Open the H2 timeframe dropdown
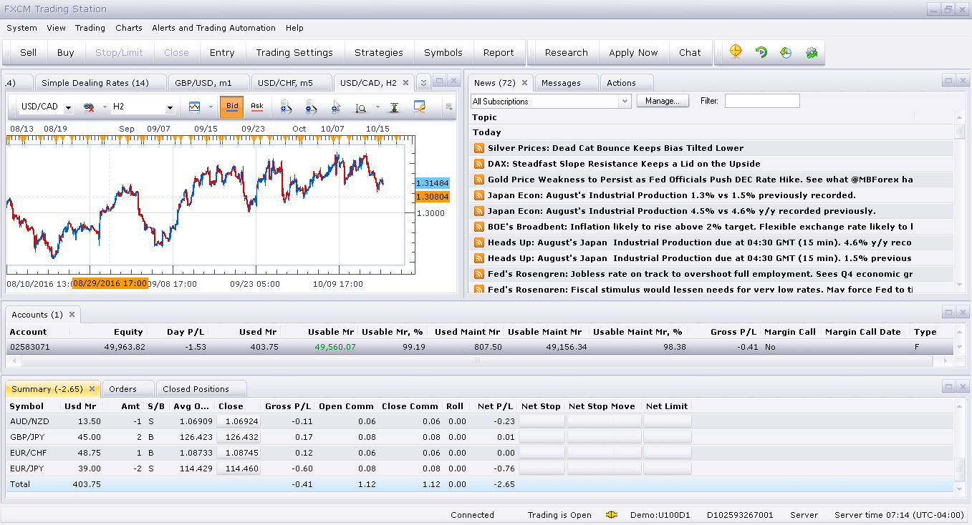972x525 pixels. tap(170, 109)
